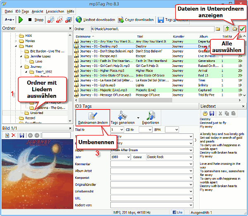
Task: Open the Ansicht menu
Action: coord(37,12)
